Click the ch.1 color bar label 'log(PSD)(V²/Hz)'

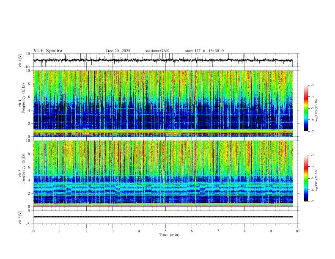316,110
